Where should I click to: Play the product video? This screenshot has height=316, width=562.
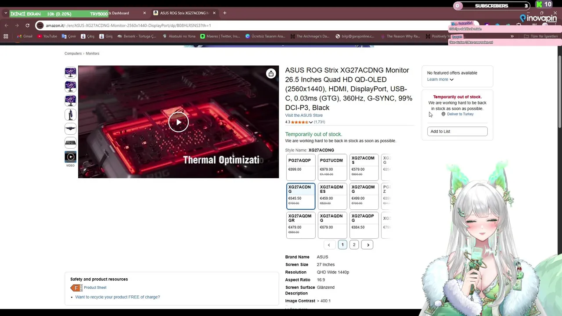coord(178,122)
